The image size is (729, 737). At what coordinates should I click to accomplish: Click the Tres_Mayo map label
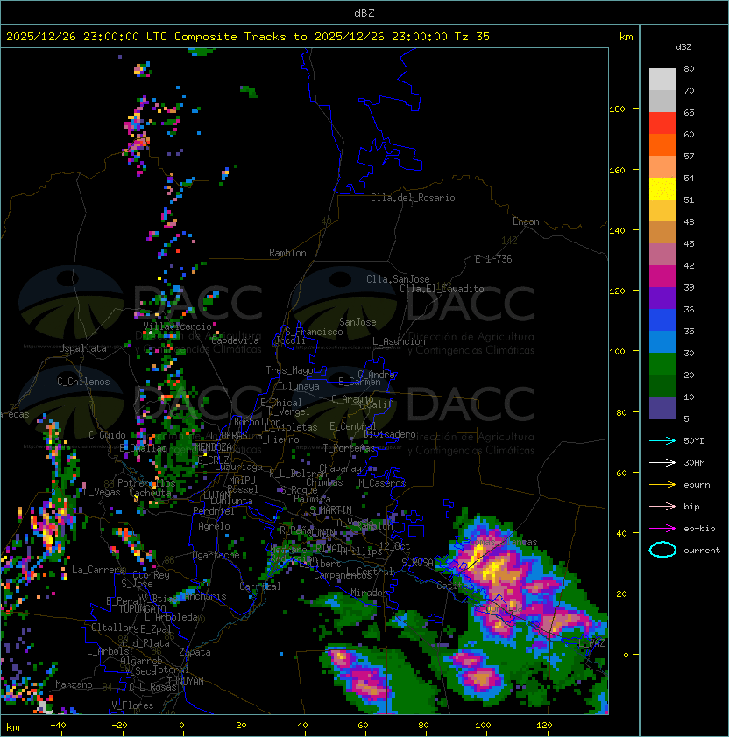[289, 370]
